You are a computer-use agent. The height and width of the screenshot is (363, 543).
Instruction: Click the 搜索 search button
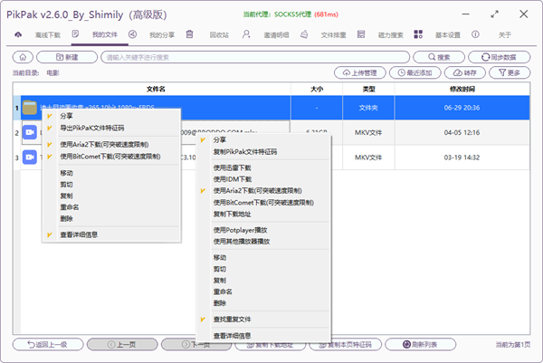(439, 57)
